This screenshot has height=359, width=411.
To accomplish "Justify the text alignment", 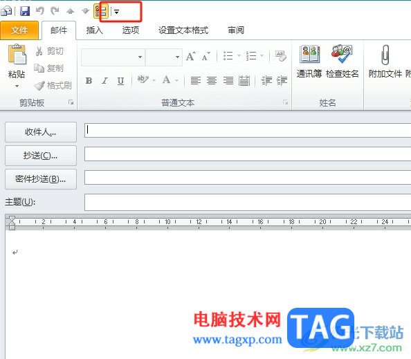I will click(x=244, y=80).
